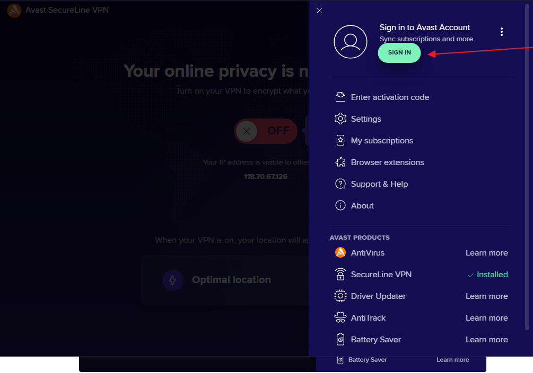533x373 pixels.
Task: Click the Support & Help question icon
Action: (340, 184)
